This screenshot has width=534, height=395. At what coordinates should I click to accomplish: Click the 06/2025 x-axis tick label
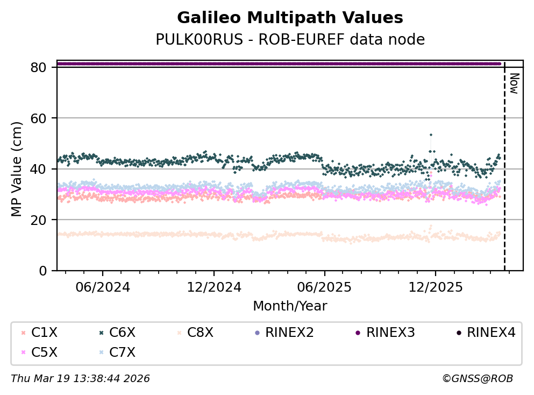pos(324,287)
